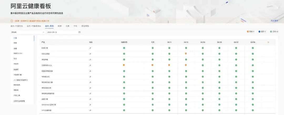Click the double-chevron next arrow in the table header
The height and width of the screenshot is (115, 284).
[268, 42]
